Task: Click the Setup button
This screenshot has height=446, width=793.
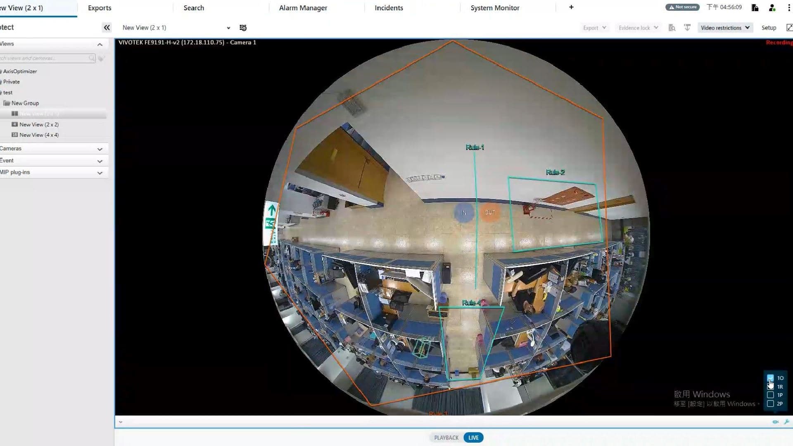Action: [769, 27]
